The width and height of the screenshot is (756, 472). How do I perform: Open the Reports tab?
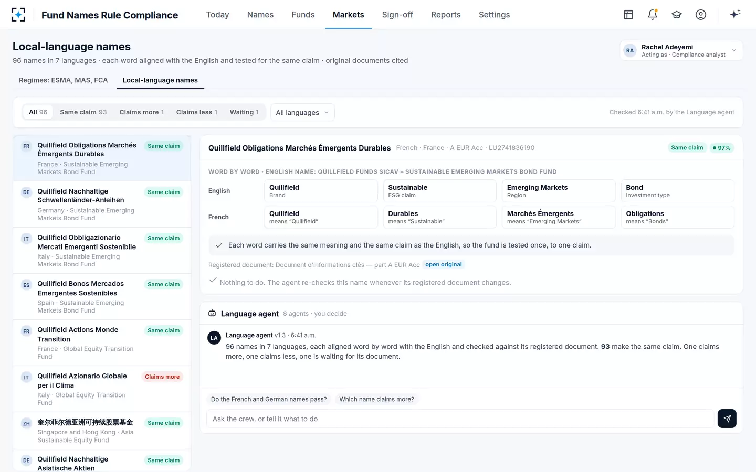[x=446, y=15]
